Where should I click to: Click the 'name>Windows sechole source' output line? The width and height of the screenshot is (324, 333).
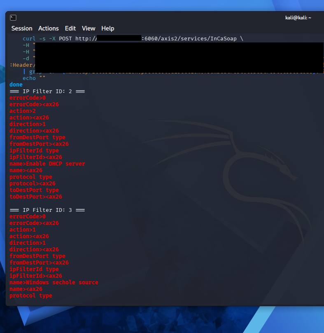click(54, 282)
